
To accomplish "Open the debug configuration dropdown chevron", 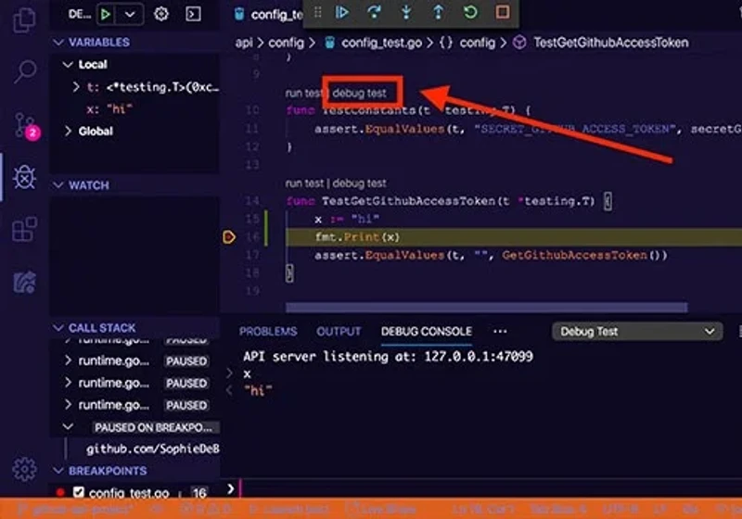I will (130, 14).
